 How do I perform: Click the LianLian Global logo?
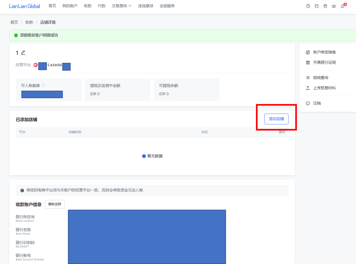[24, 6]
